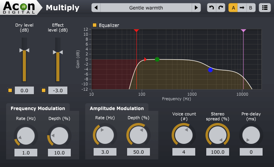Screen dimensions: 274x167
Task: Click the Frequency (Hz) axis label
Action: pyautogui.click(x=177, y=99)
